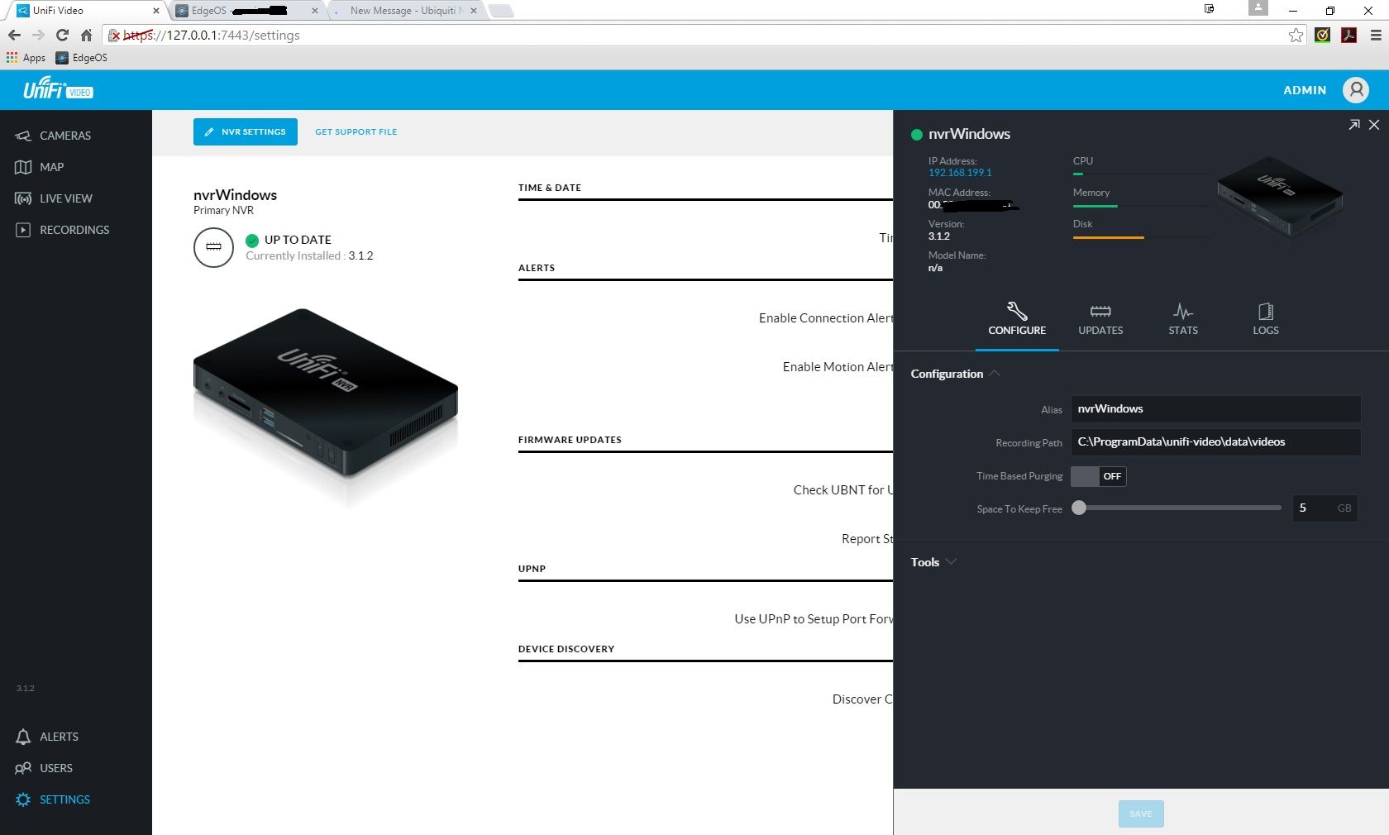The image size is (1389, 835).
Task: Click the 192.168.199.1 IP address link
Action: (959, 173)
